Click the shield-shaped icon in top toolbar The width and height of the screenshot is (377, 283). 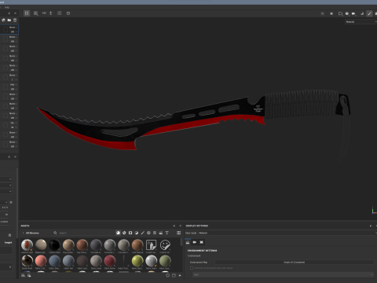(68, 13)
